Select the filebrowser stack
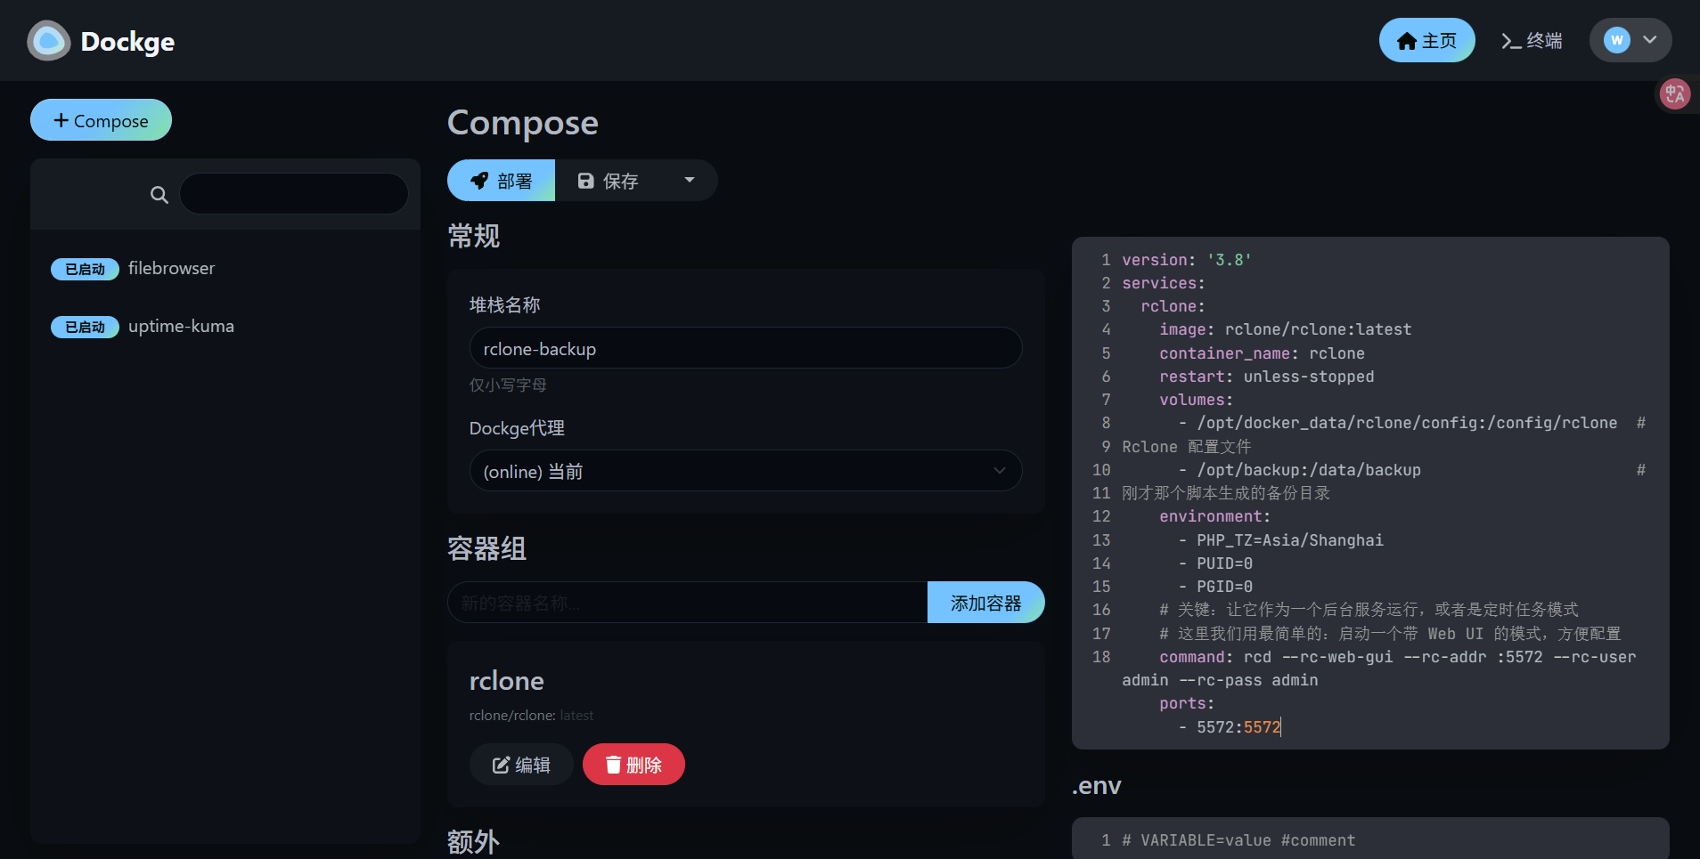 tap(171, 268)
